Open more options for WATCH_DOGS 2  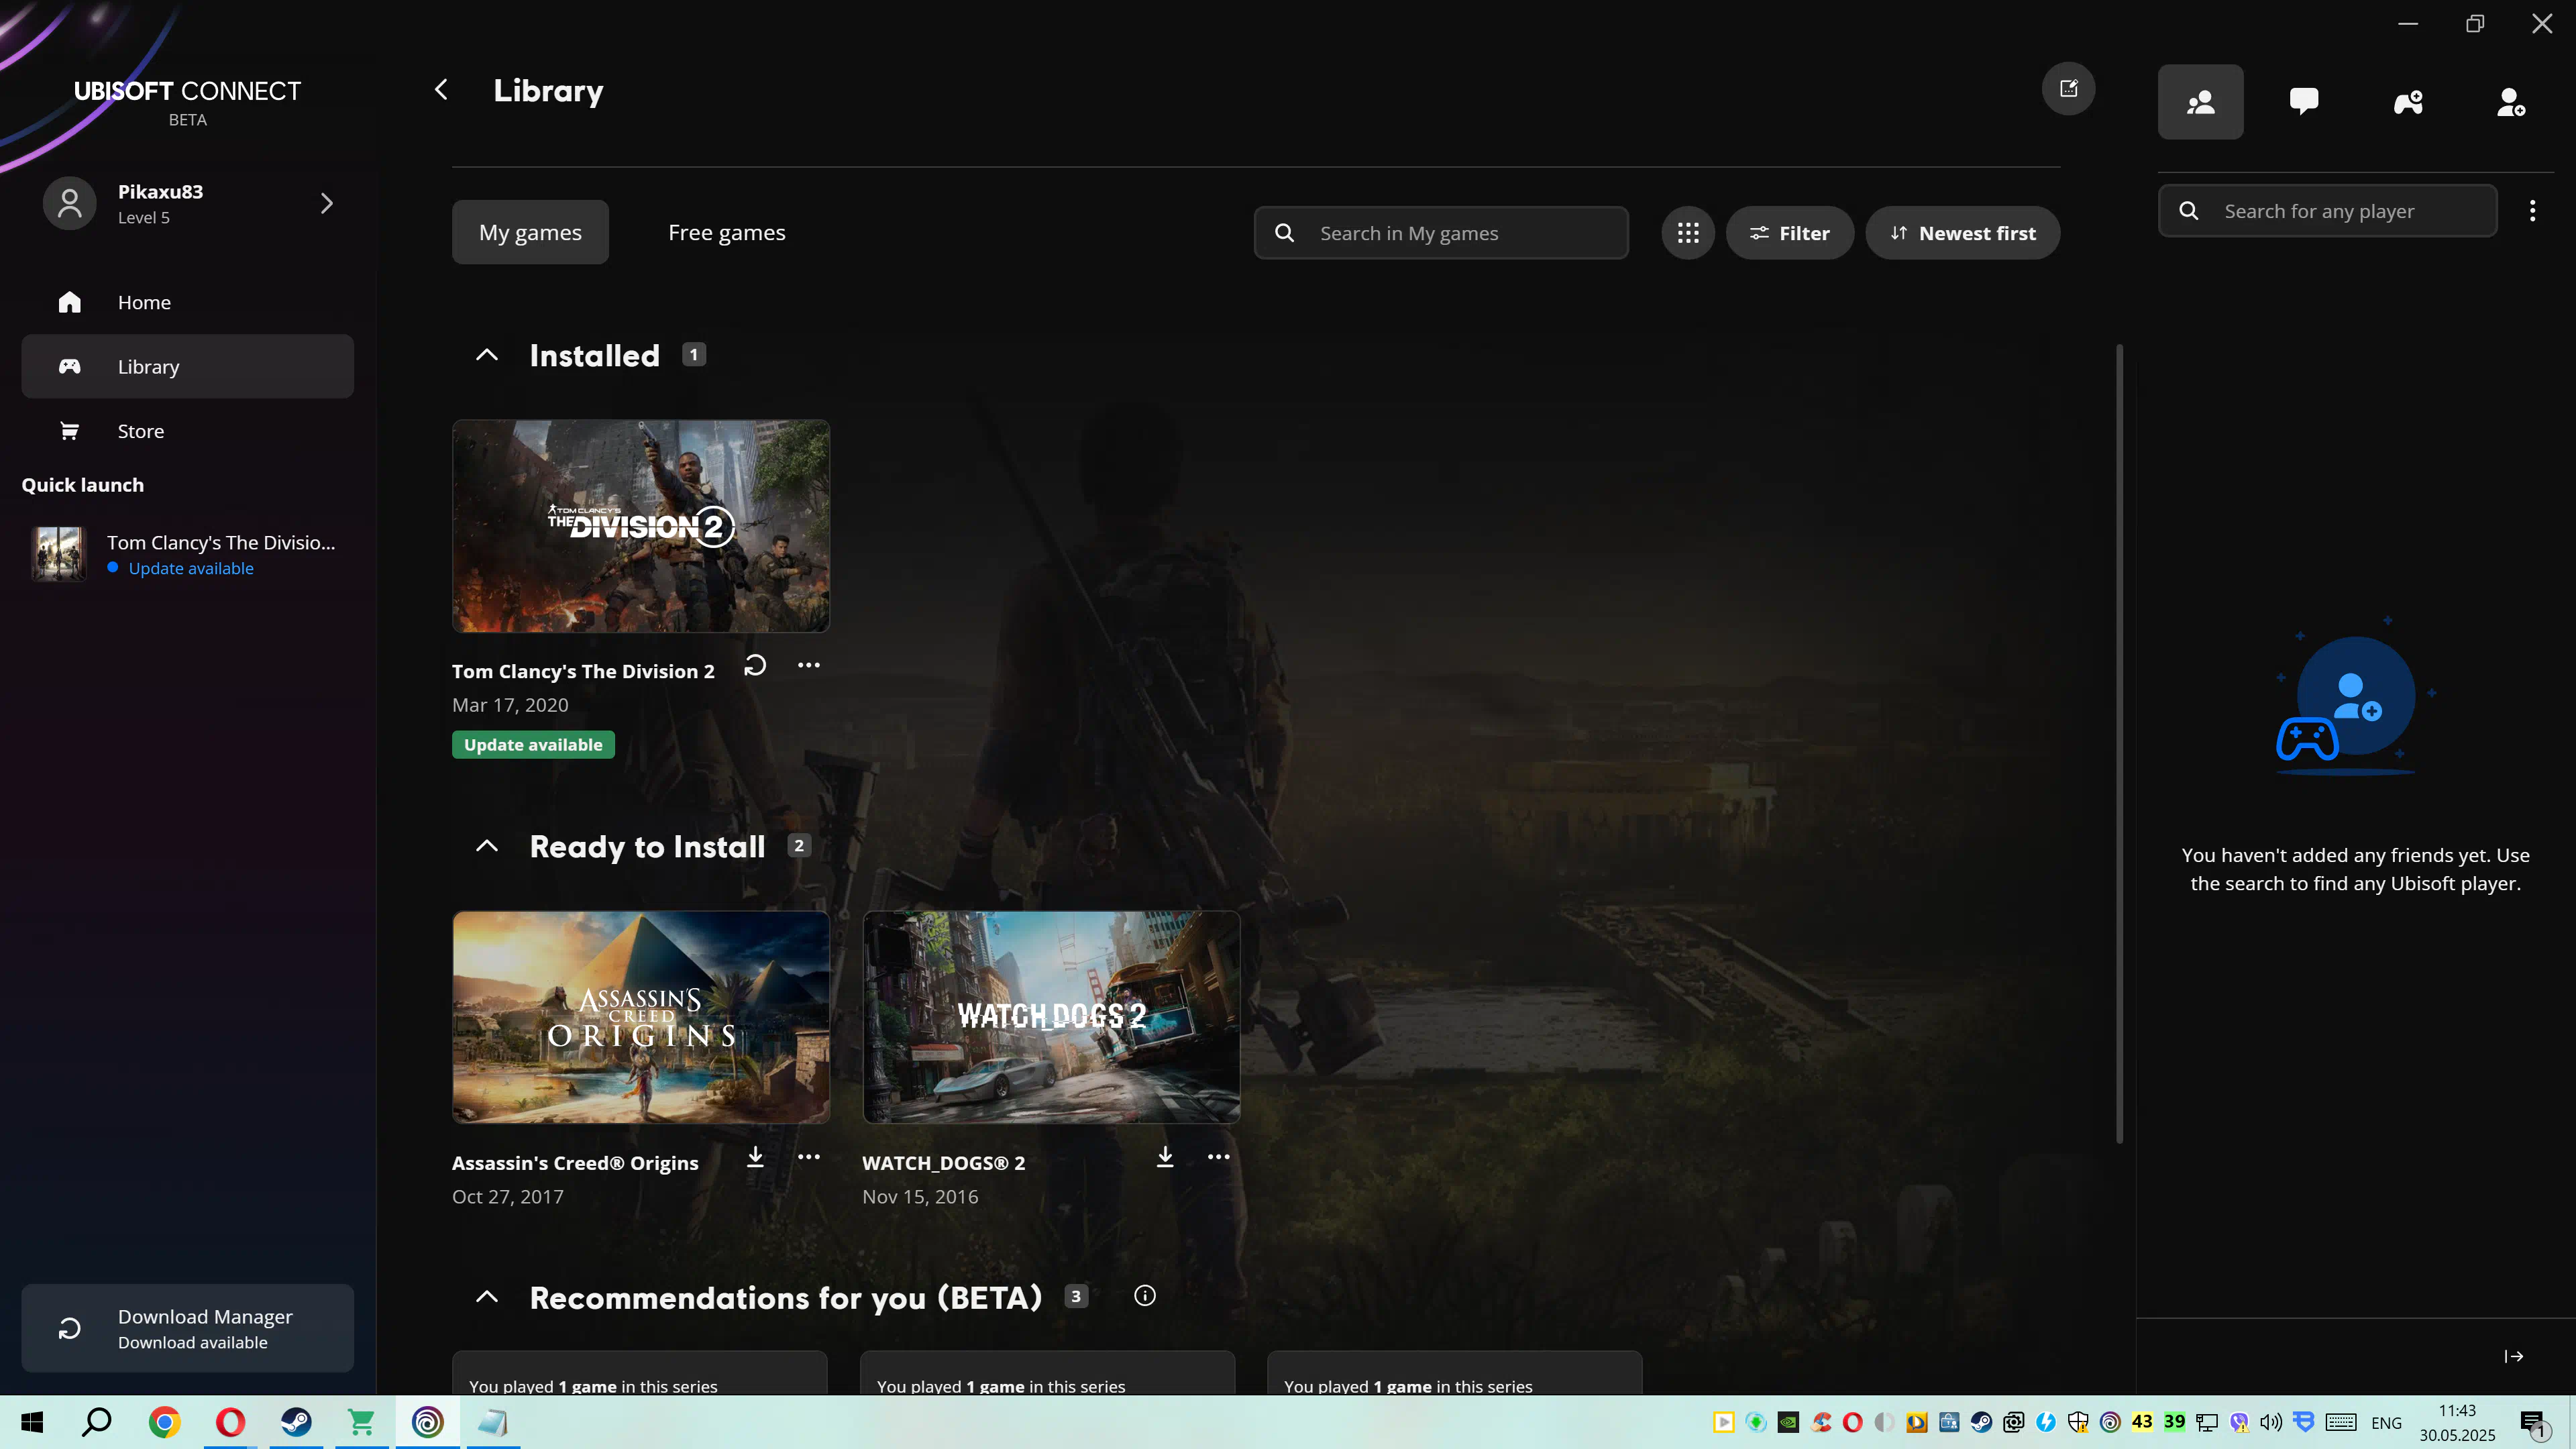pyautogui.click(x=1218, y=1157)
